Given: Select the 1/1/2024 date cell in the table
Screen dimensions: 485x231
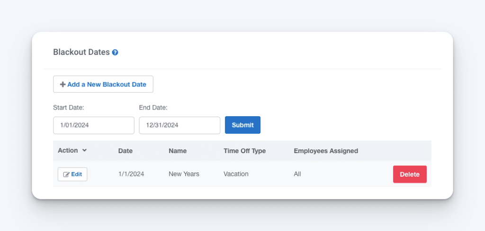Looking at the screenshot, I should click(x=131, y=174).
